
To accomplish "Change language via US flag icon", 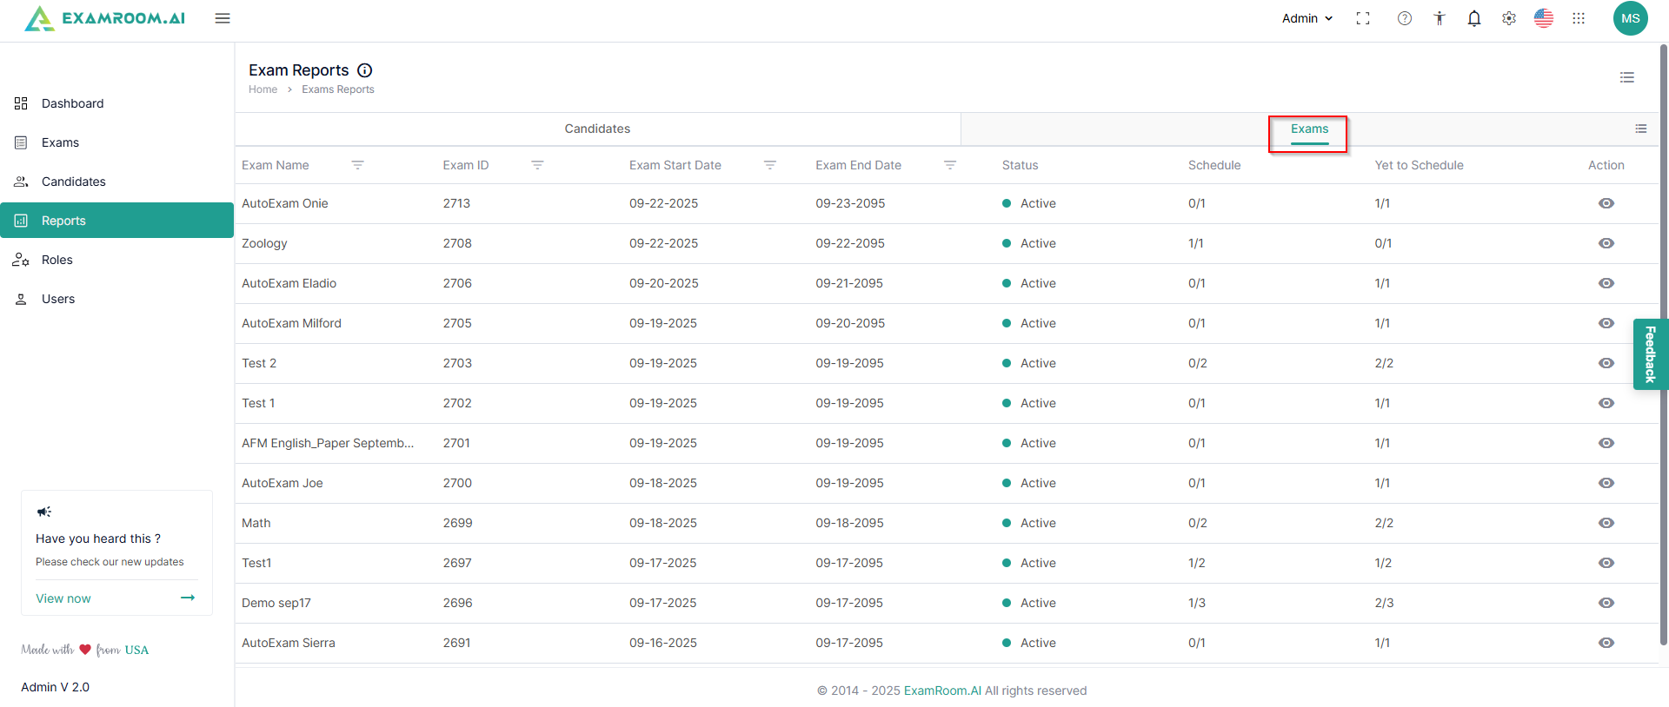I will pyautogui.click(x=1544, y=18).
